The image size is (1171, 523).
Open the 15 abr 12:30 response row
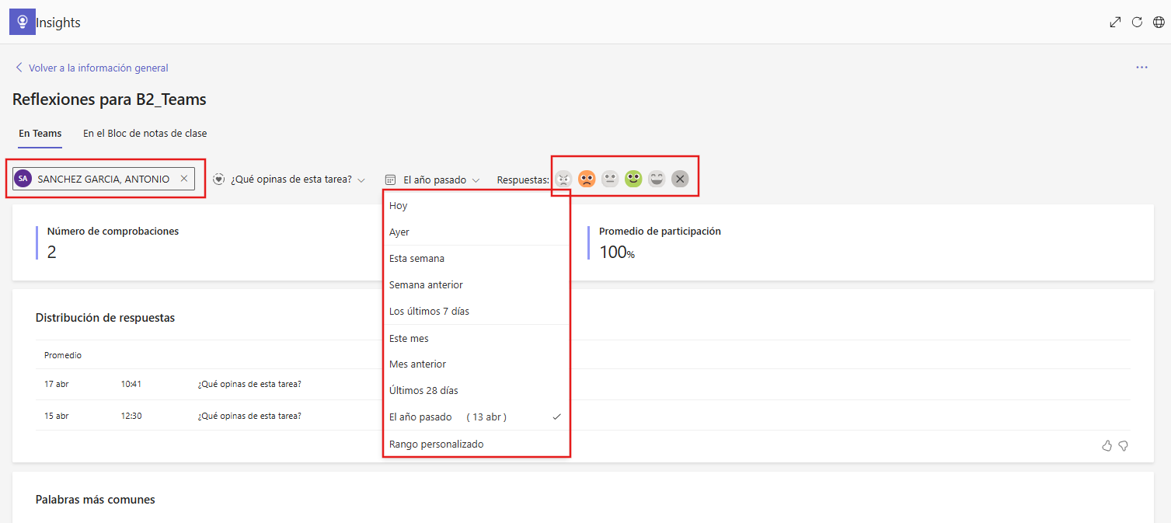point(583,416)
